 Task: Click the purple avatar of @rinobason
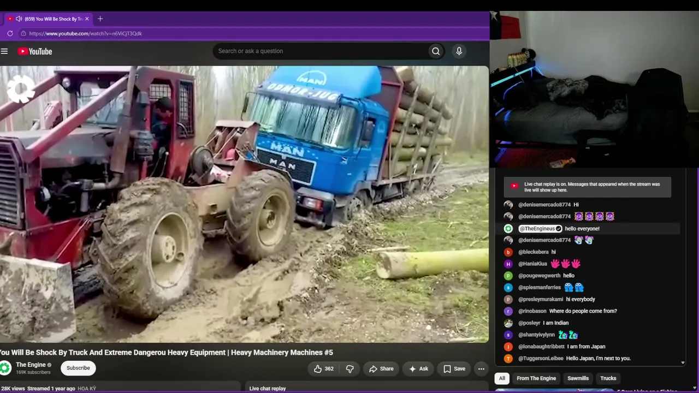click(x=508, y=311)
